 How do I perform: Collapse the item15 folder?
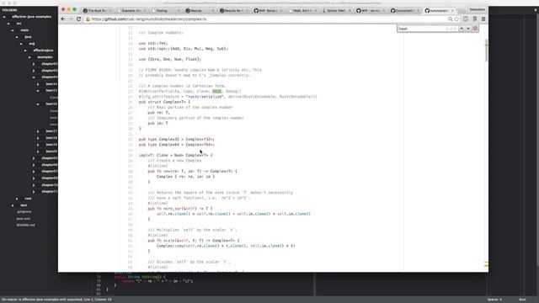pos(38,91)
